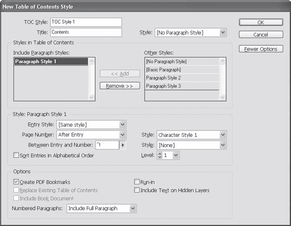Viewport: 291px width, 226px height.
Task: Open the Level dropdown arrow
Action: [x=176, y=156]
